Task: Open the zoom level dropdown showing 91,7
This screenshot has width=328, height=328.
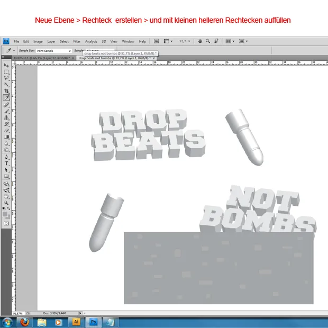Action: (x=185, y=41)
